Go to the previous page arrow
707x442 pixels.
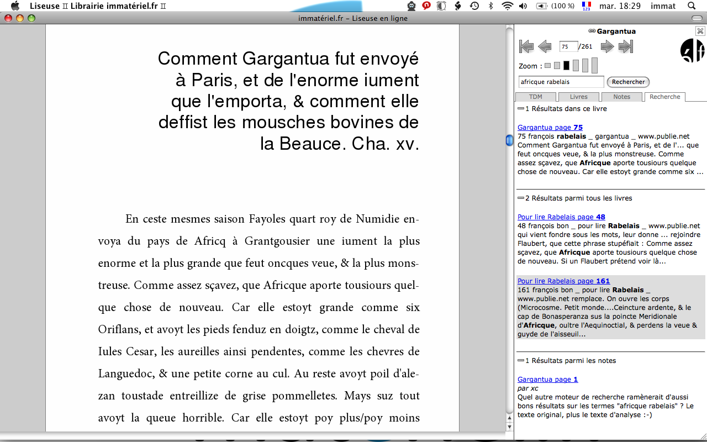(545, 47)
